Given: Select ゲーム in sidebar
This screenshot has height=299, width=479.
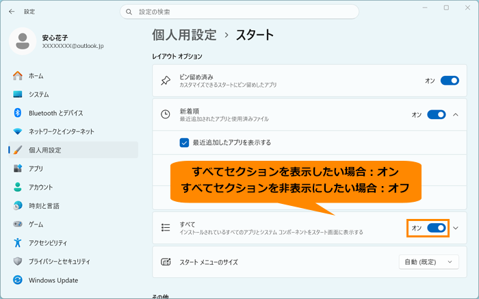Looking at the screenshot, I should pyautogui.click(x=73, y=224).
